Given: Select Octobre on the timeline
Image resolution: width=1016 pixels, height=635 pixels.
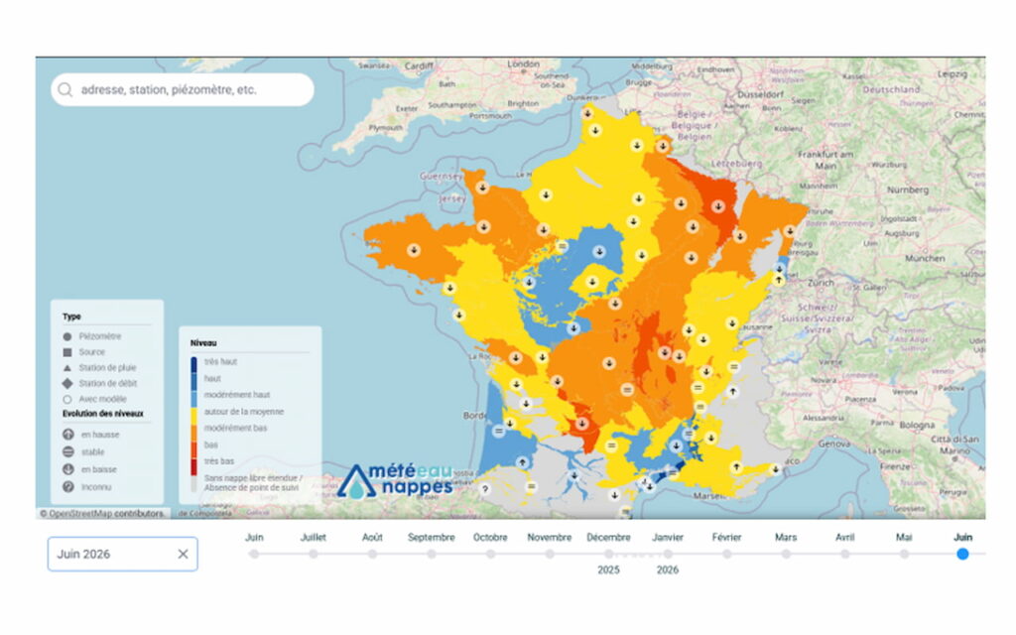Looking at the screenshot, I should click(490, 554).
